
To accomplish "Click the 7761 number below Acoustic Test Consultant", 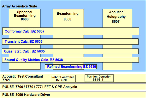I will tap(6, 80).
